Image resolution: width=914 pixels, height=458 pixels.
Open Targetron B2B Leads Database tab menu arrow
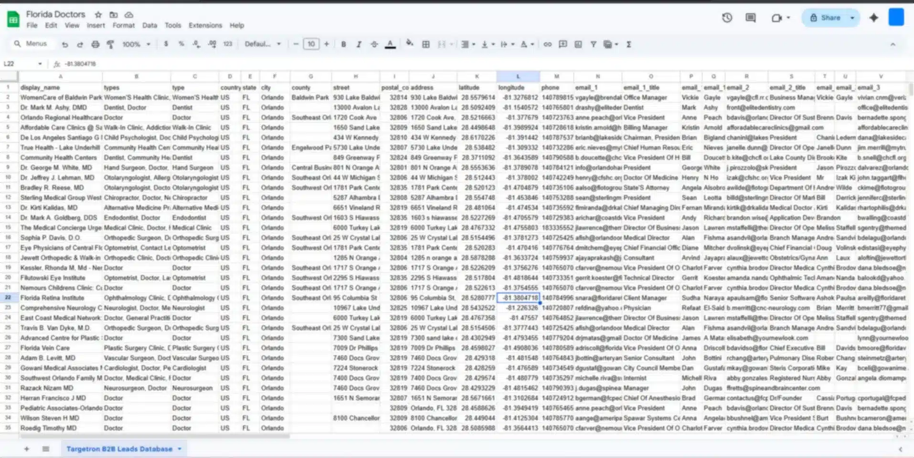[180, 449]
